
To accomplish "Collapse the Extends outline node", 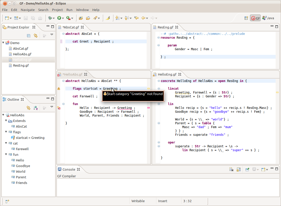I will tap(6, 121).
